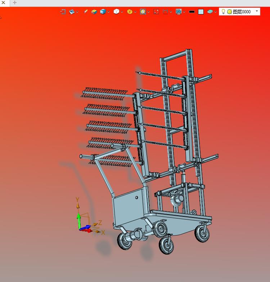
Task: Click the white cube icon
Action: [116, 12]
